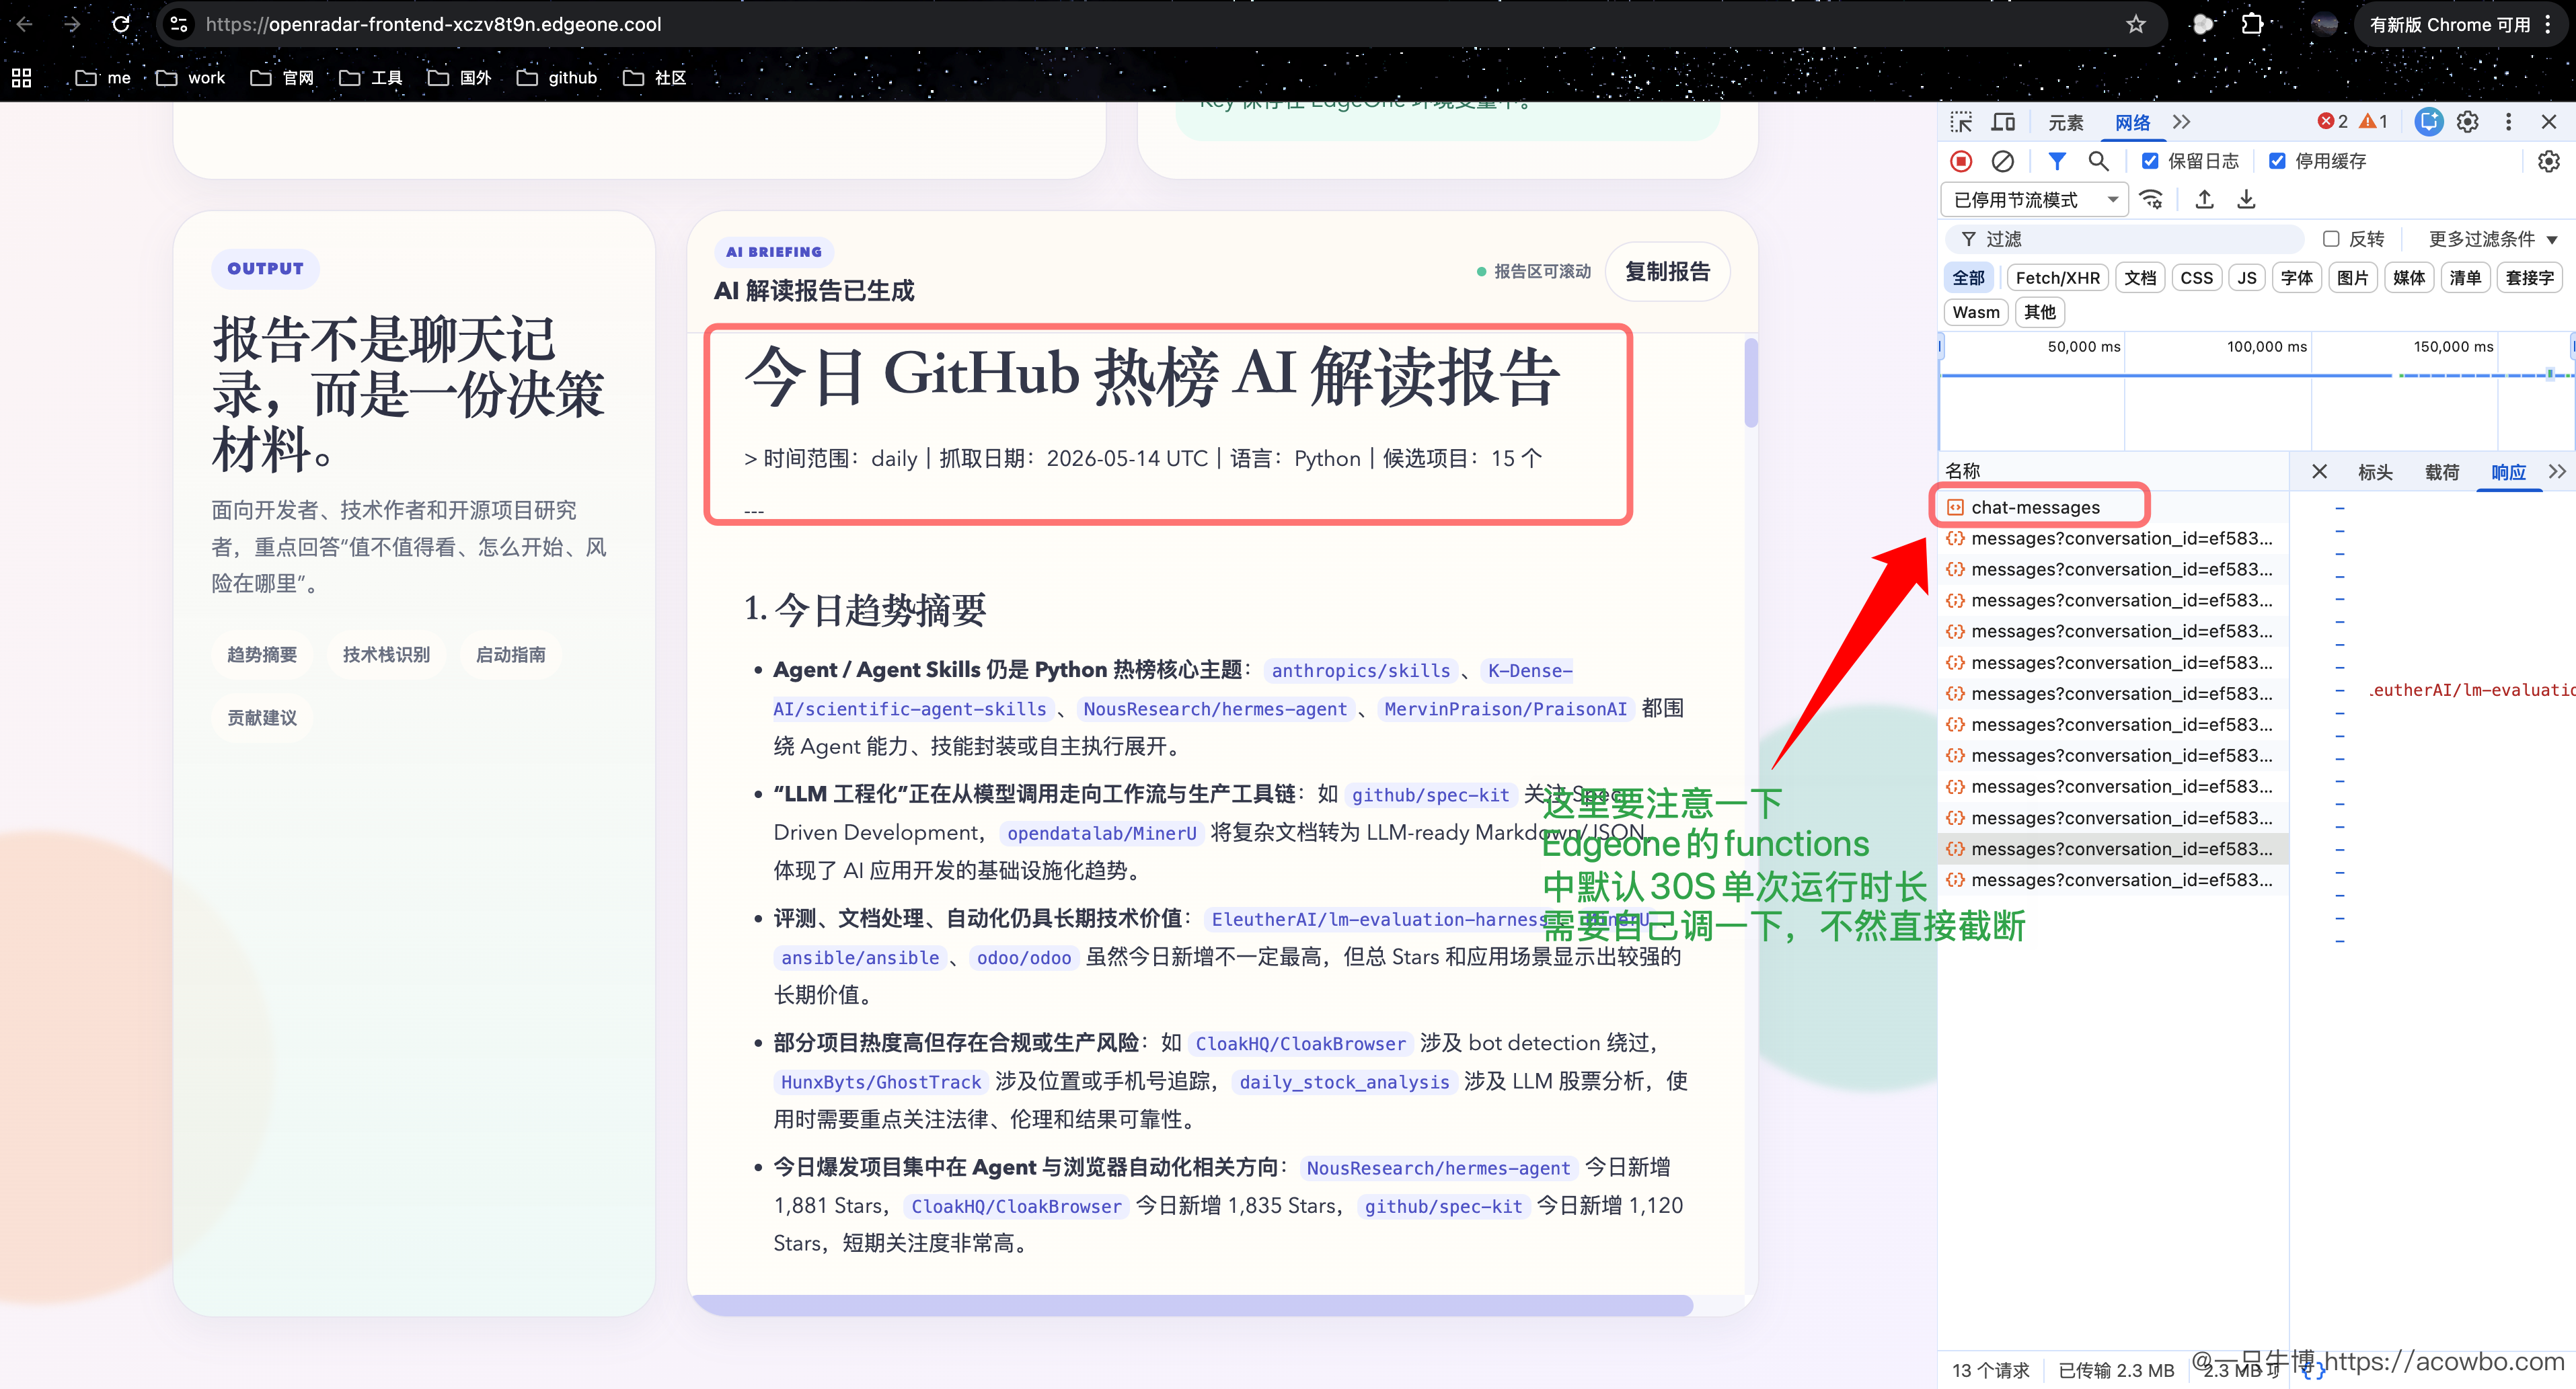Filter requests by JS type

coord(2247,278)
